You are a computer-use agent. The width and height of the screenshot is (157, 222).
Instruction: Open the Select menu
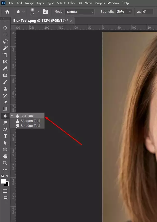[x=61, y=3]
